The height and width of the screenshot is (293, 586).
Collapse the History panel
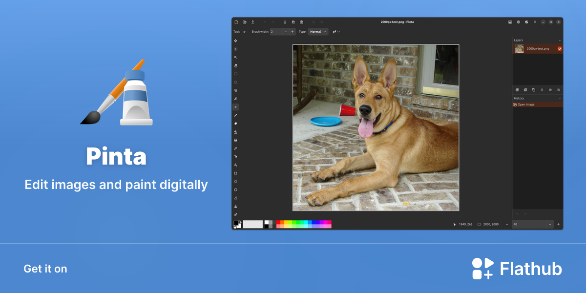tap(560, 98)
